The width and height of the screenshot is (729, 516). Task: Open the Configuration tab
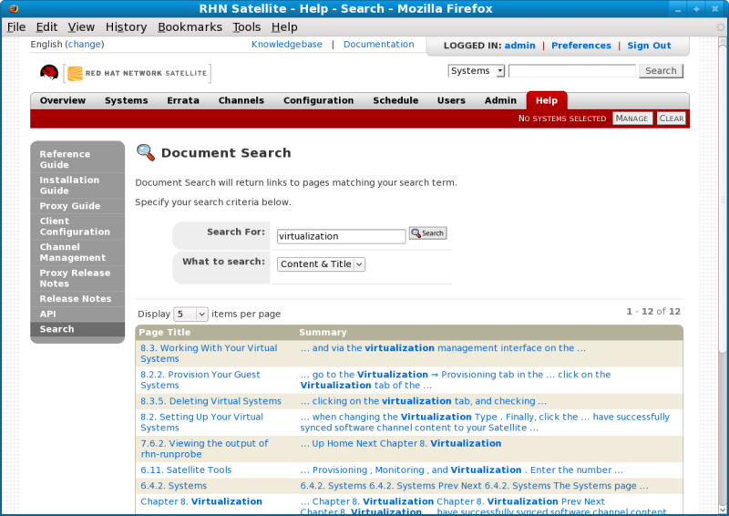(318, 100)
